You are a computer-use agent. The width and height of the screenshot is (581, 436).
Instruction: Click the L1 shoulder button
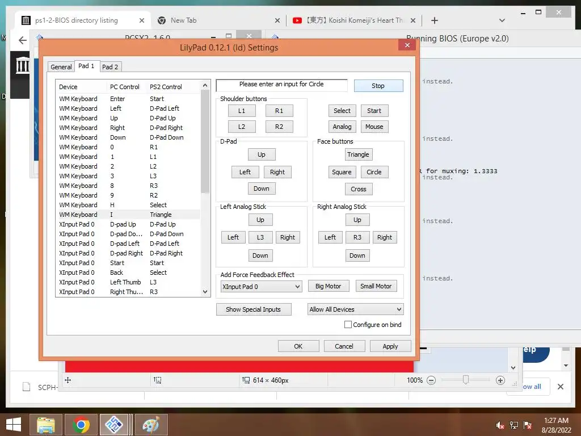tap(242, 111)
